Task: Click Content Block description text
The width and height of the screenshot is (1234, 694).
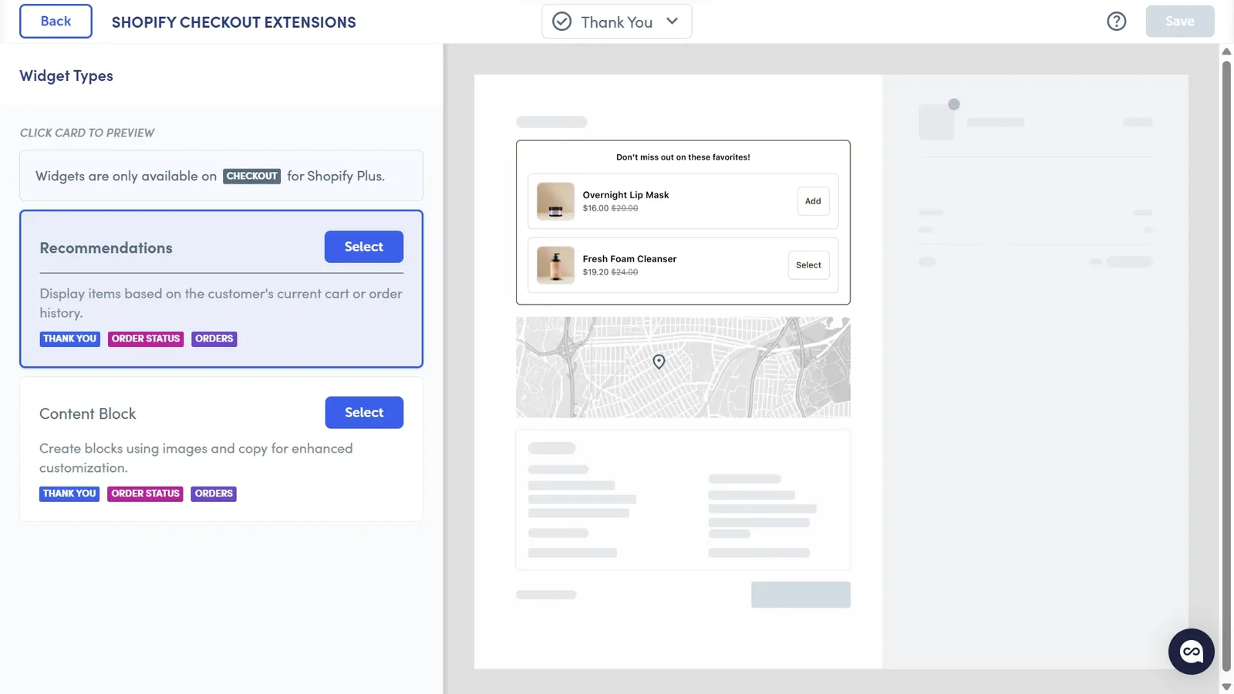Action: point(196,458)
